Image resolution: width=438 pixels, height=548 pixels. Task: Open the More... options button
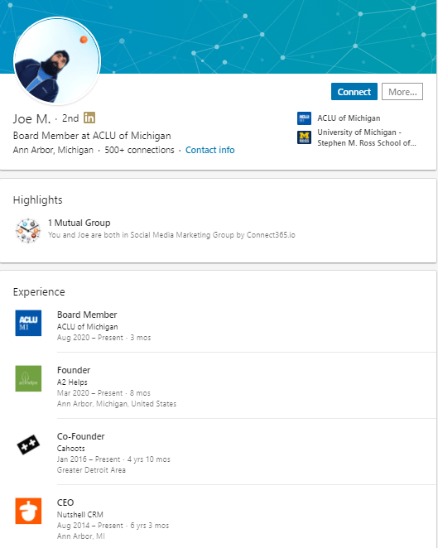(x=402, y=92)
